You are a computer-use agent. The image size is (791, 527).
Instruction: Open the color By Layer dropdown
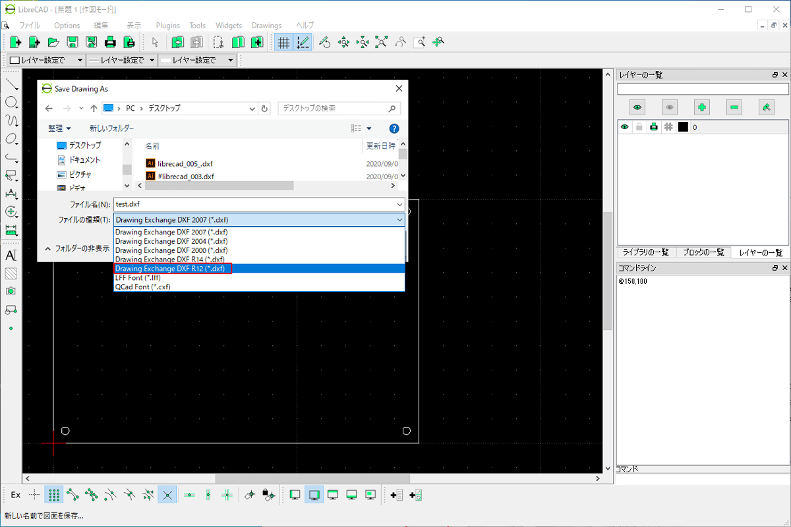[x=46, y=60]
